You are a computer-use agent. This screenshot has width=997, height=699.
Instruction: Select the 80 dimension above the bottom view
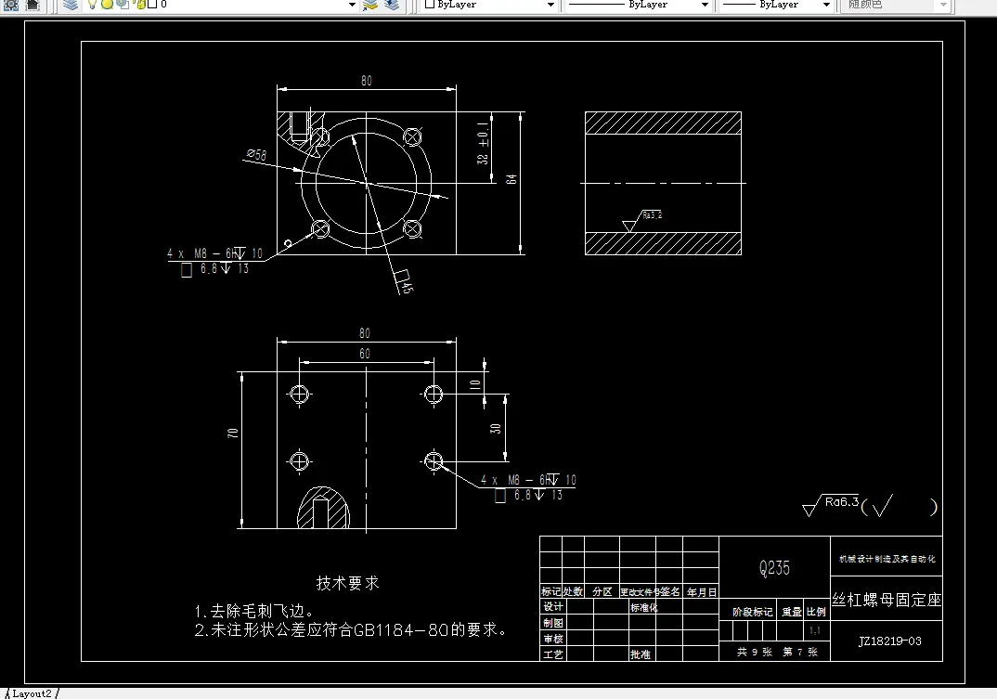(364, 333)
